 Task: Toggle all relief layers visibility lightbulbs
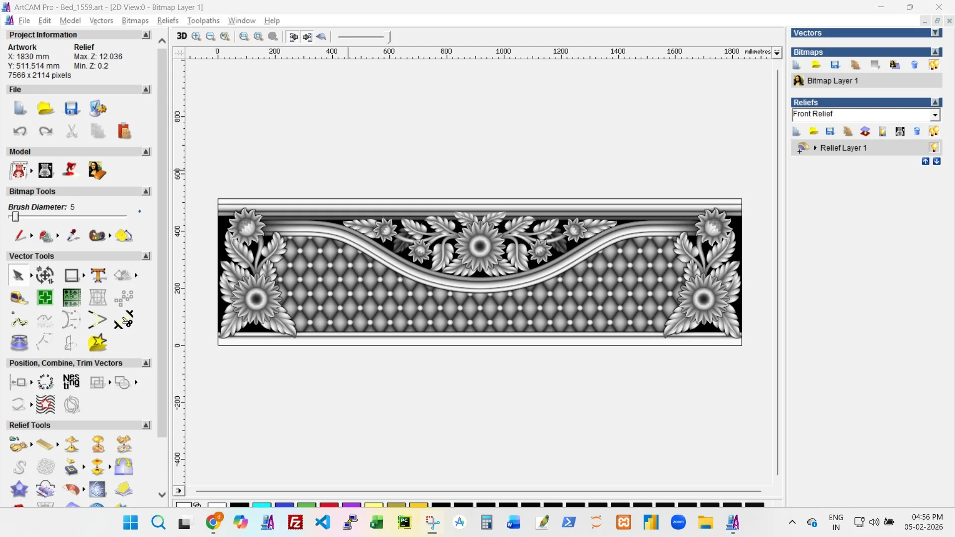click(934, 131)
